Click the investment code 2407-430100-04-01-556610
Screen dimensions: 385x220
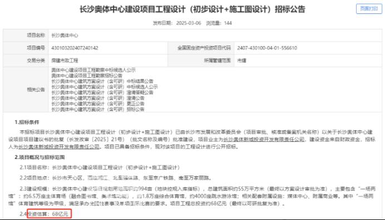coord(267,48)
